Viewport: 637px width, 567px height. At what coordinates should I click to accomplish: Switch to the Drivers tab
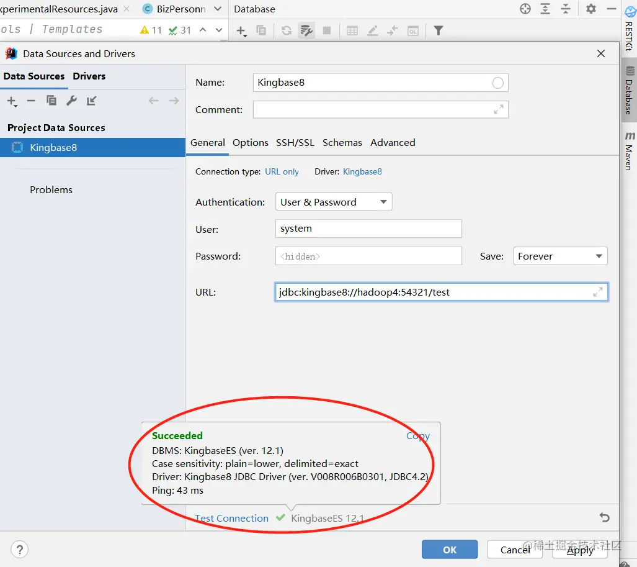(89, 76)
